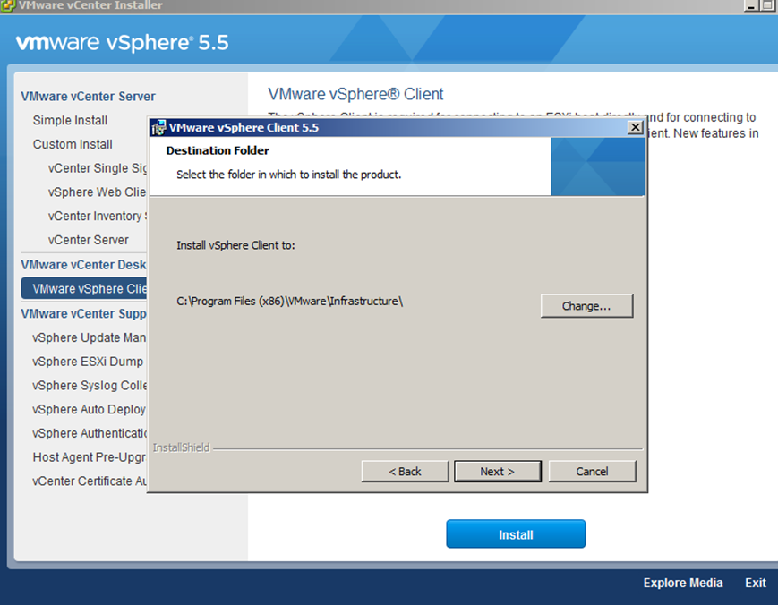Click Exit in the installer footer
Image resolution: width=778 pixels, height=605 pixels.
tap(755, 583)
